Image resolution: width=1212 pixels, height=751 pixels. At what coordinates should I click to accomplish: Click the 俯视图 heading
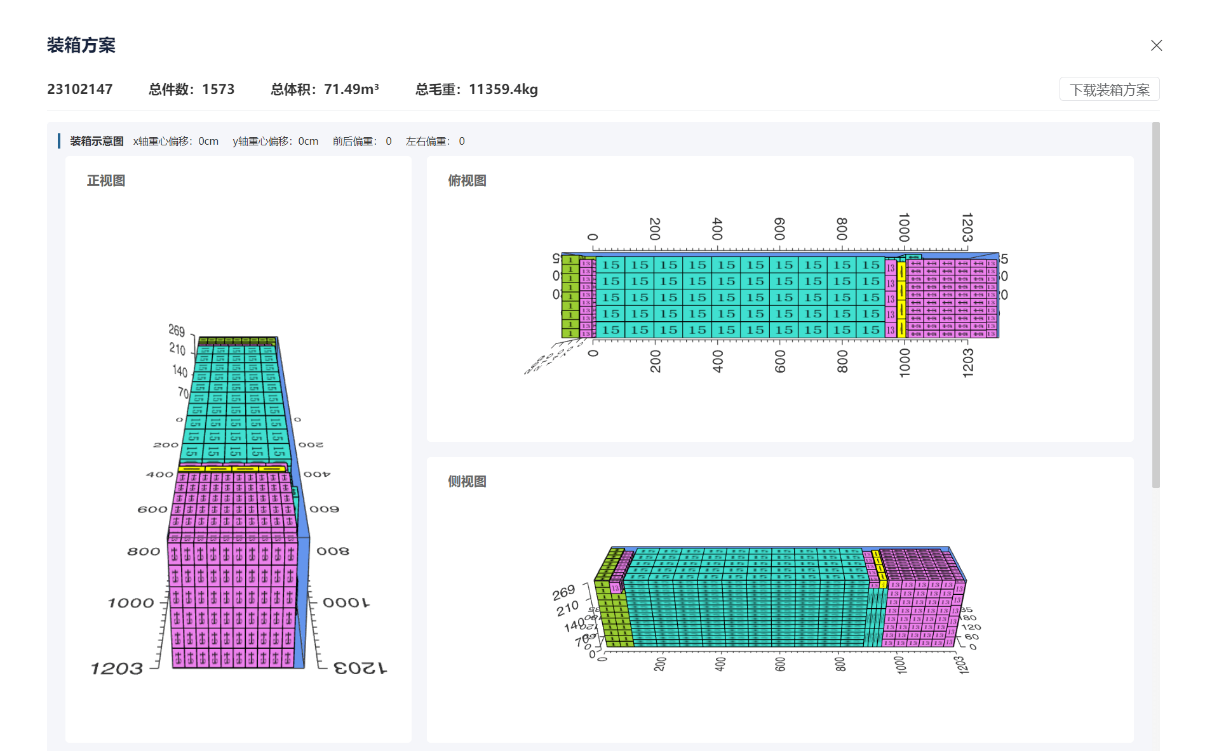(467, 180)
